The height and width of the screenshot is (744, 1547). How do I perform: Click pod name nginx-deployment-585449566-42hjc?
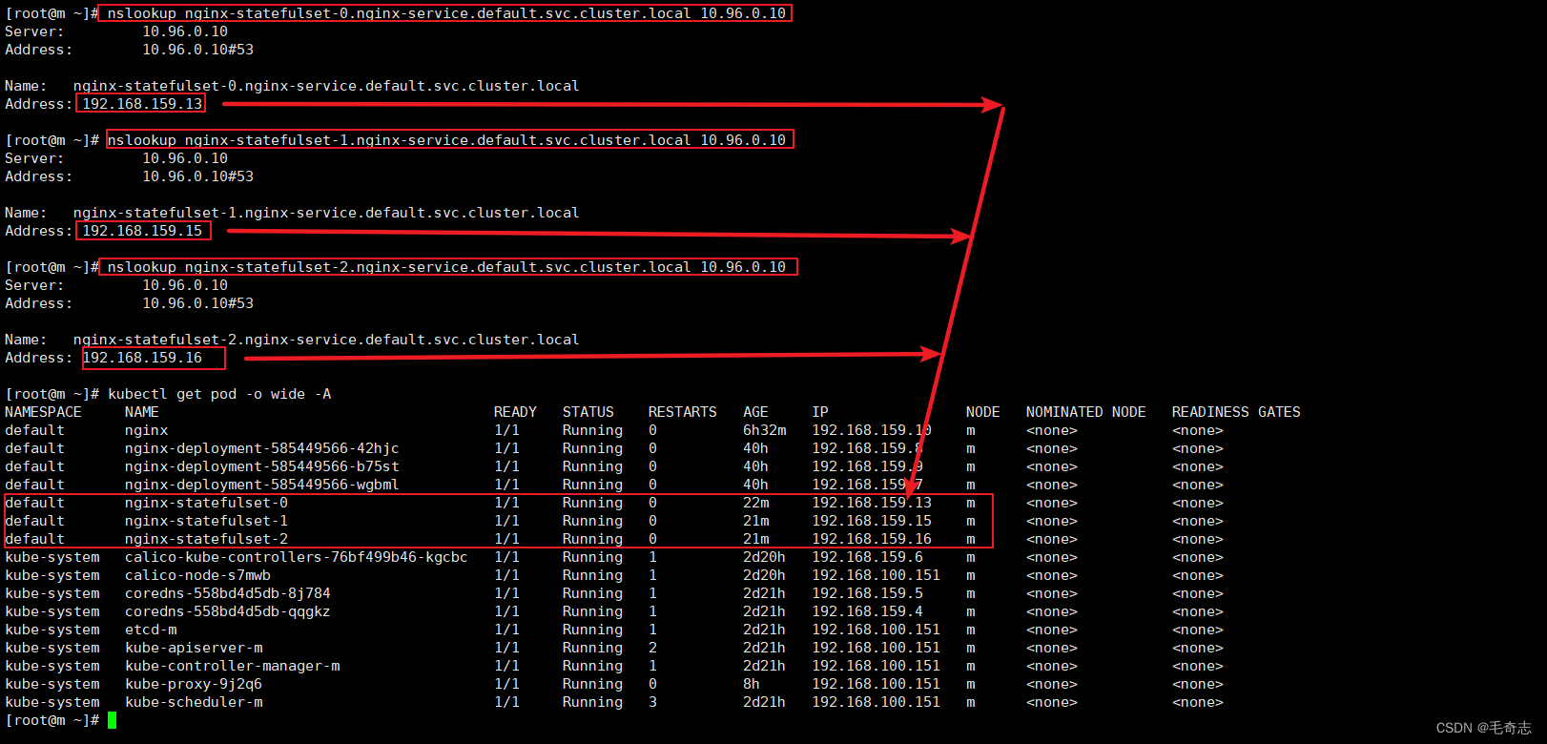pyautogui.click(x=261, y=448)
